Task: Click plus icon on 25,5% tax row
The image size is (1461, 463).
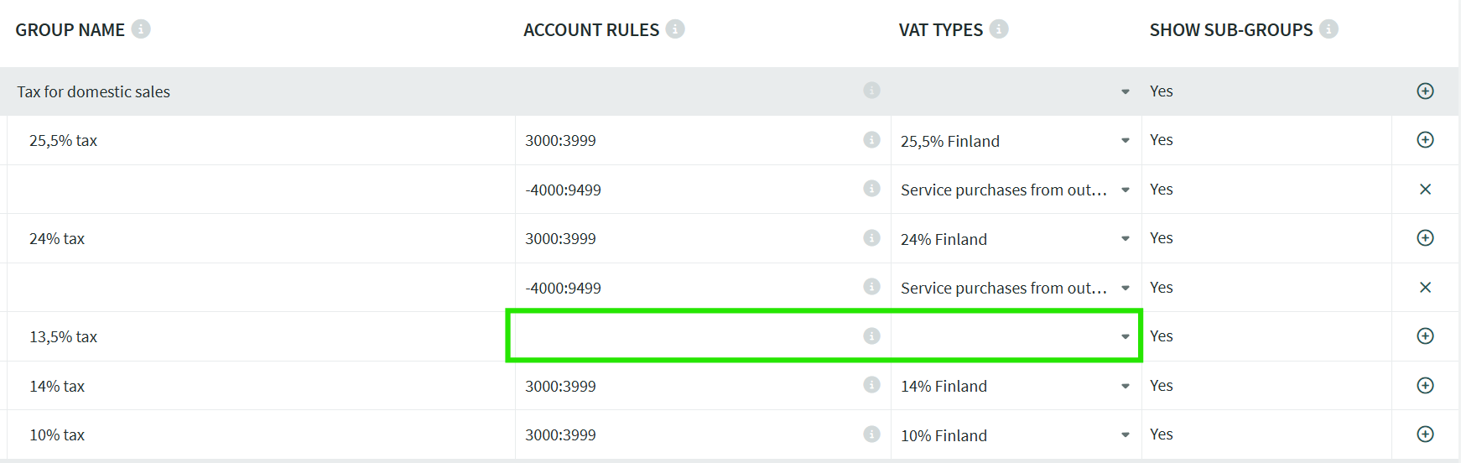Action: (1425, 140)
